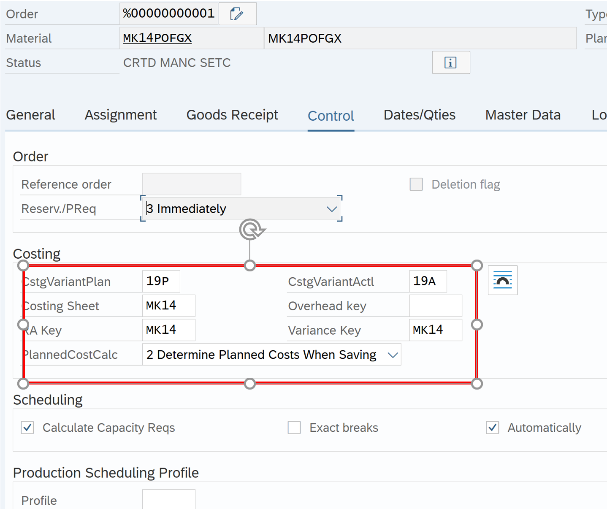The width and height of the screenshot is (607, 509).
Task: Enable the Deletion flag checkbox
Action: click(416, 184)
